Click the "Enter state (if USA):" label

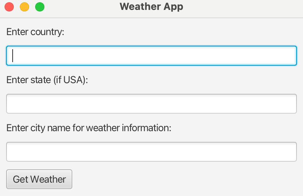point(47,80)
